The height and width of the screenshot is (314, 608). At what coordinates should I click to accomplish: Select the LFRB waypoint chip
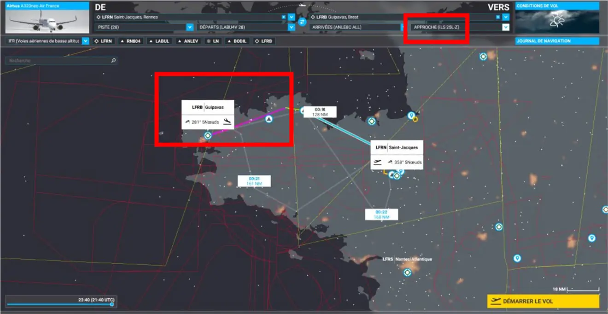tap(264, 41)
